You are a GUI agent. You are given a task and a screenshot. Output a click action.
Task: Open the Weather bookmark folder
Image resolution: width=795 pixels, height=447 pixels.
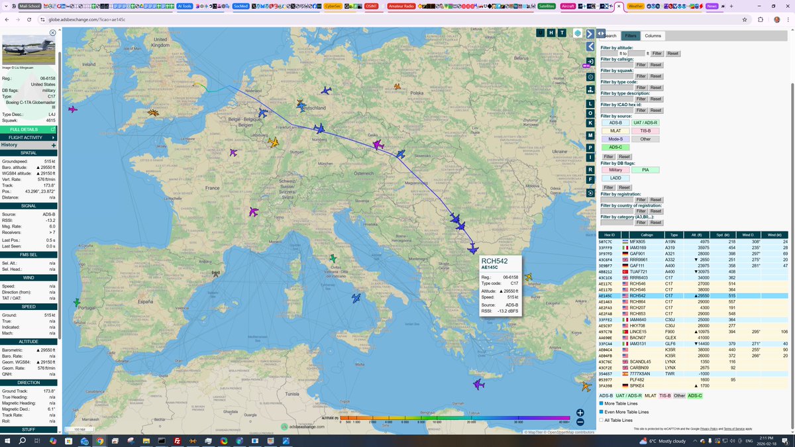point(635,6)
